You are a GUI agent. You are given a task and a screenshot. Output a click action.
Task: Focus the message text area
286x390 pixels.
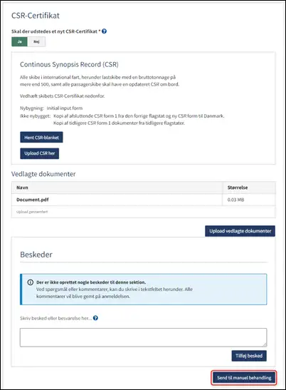[x=144, y=337]
